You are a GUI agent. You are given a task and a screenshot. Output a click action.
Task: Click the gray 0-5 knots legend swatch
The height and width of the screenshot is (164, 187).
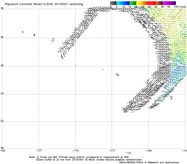(x=113, y=3)
